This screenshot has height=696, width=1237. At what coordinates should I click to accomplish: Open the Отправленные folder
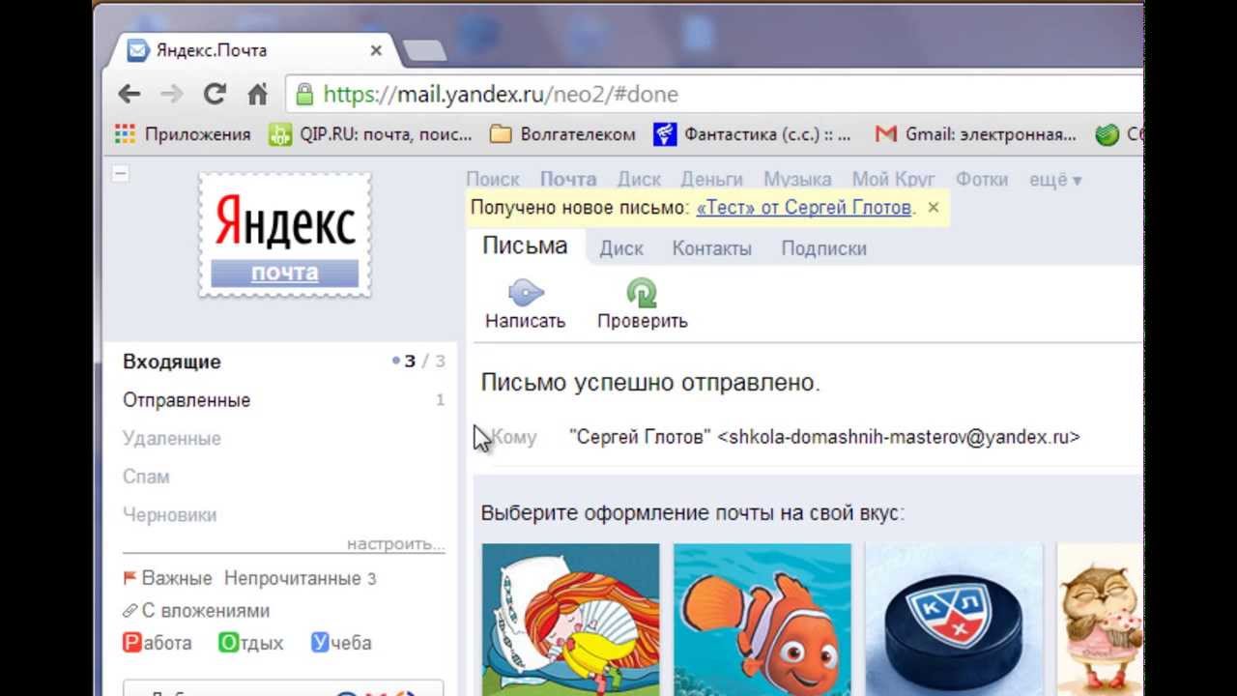187,400
